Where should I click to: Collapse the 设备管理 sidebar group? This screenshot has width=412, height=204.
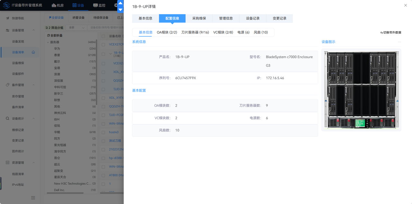(x=34, y=30)
